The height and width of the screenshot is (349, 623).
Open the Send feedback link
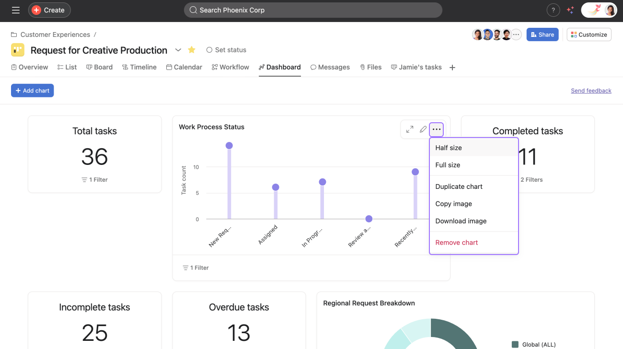(x=591, y=91)
